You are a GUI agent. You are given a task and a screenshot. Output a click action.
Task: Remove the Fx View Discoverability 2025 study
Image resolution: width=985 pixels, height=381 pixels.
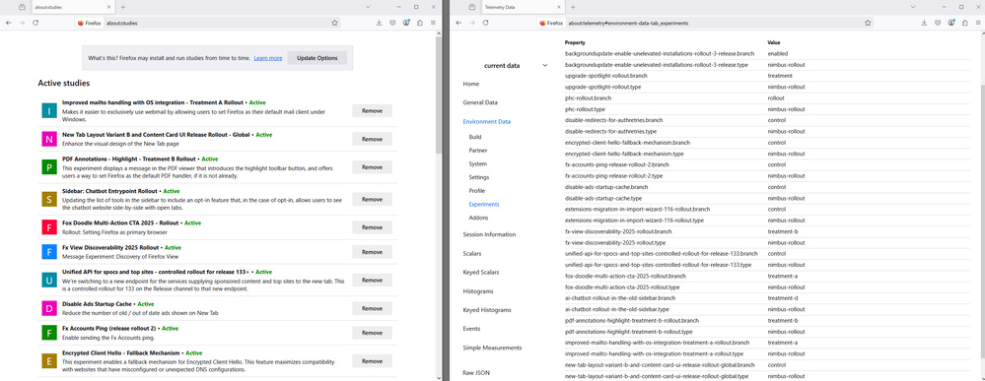click(372, 252)
